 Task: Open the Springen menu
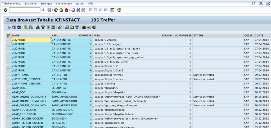pos(46,3)
